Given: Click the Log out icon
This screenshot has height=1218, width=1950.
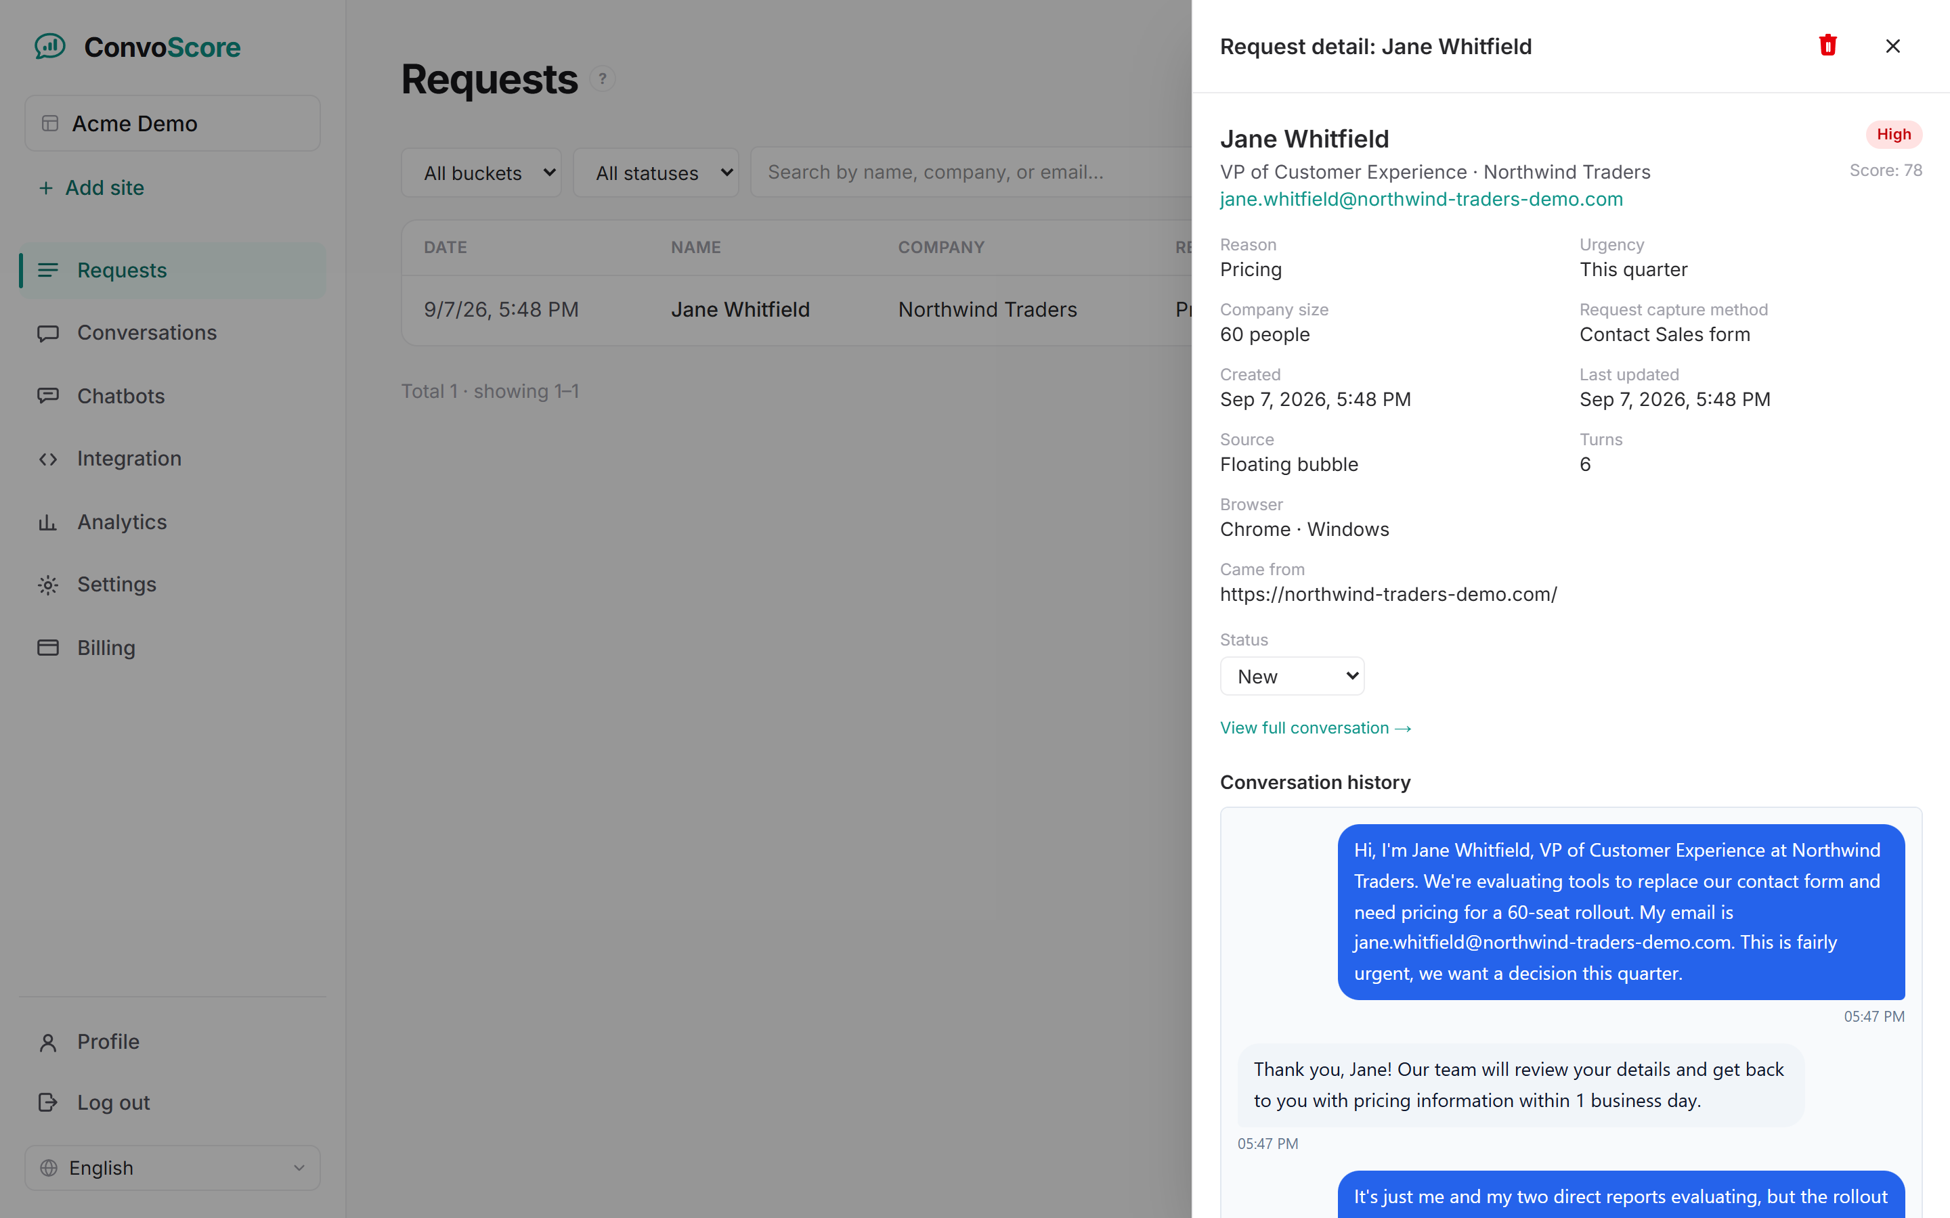Looking at the screenshot, I should 47,1102.
